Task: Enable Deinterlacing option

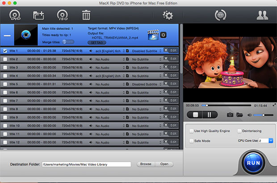Action: click(x=239, y=131)
